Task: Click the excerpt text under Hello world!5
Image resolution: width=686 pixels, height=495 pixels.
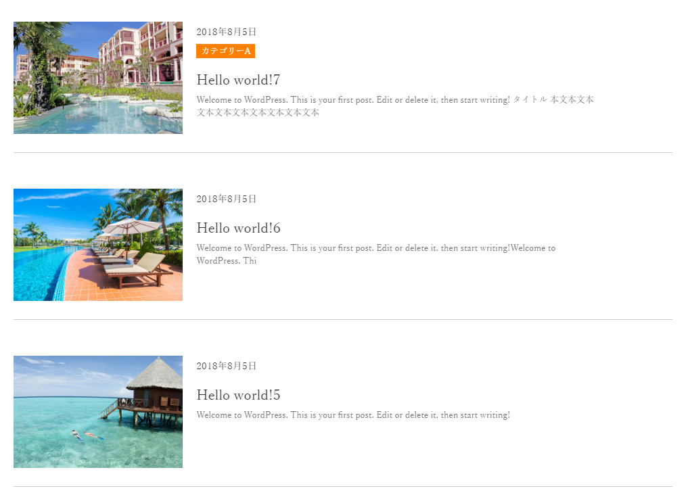Action: (x=353, y=415)
